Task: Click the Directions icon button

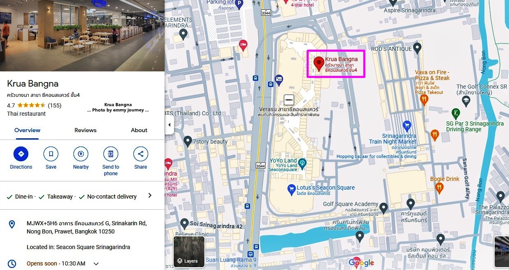Action: point(21,154)
